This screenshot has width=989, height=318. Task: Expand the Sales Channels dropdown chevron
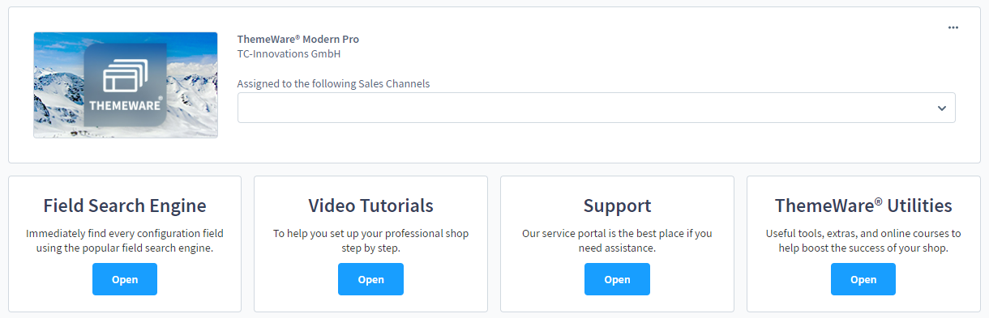pyautogui.click(x=941, y=108)
